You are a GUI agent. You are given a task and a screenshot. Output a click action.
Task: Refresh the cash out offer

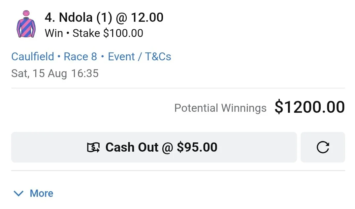coord(323,147)
